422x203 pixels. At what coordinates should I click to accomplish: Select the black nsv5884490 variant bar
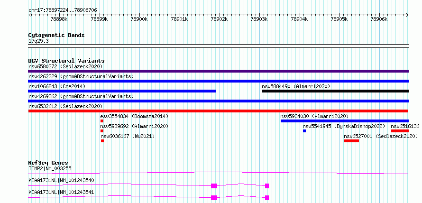335,91
